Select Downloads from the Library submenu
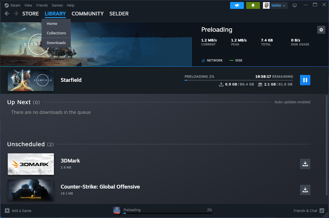This screenshot has height=218, width=329. 56,43
